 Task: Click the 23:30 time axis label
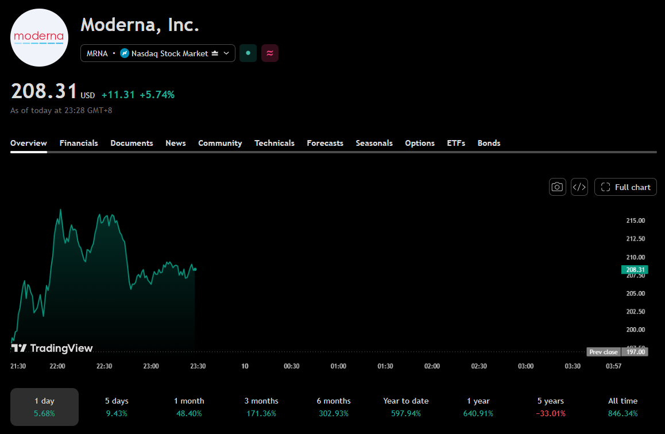[x=198, y=366]
